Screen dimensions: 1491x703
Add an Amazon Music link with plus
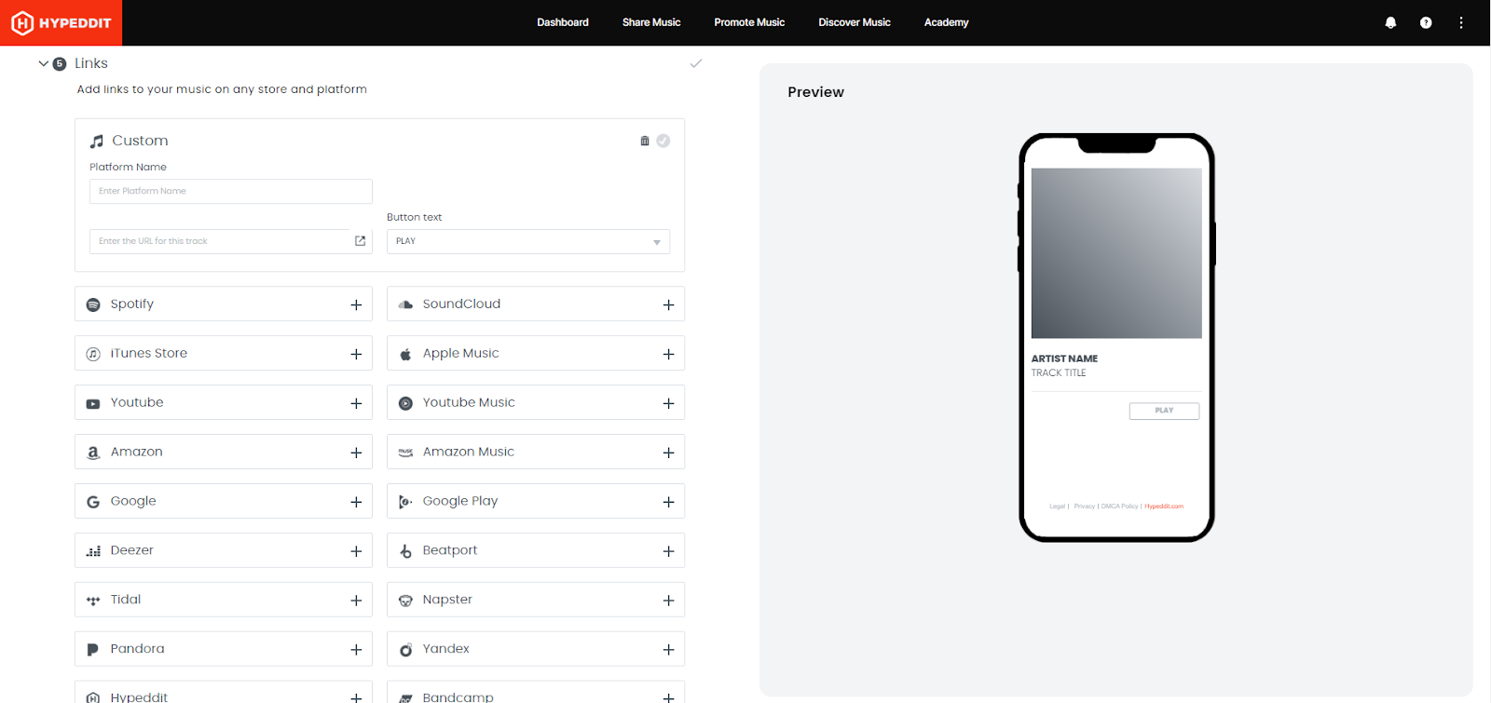click(668, 453)
